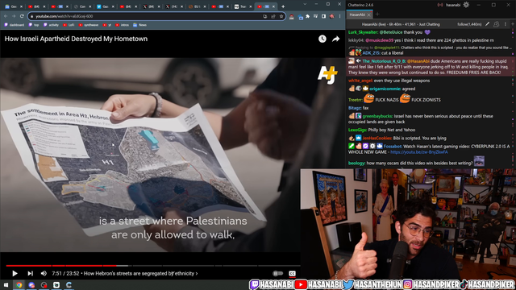Open the 'LoFi' YouTube bookmark

(x=69, y=25)
